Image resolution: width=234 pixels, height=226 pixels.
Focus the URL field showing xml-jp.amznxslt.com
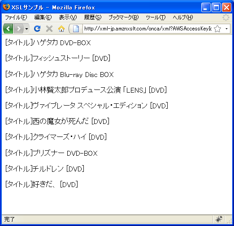[x=148, y=29]
